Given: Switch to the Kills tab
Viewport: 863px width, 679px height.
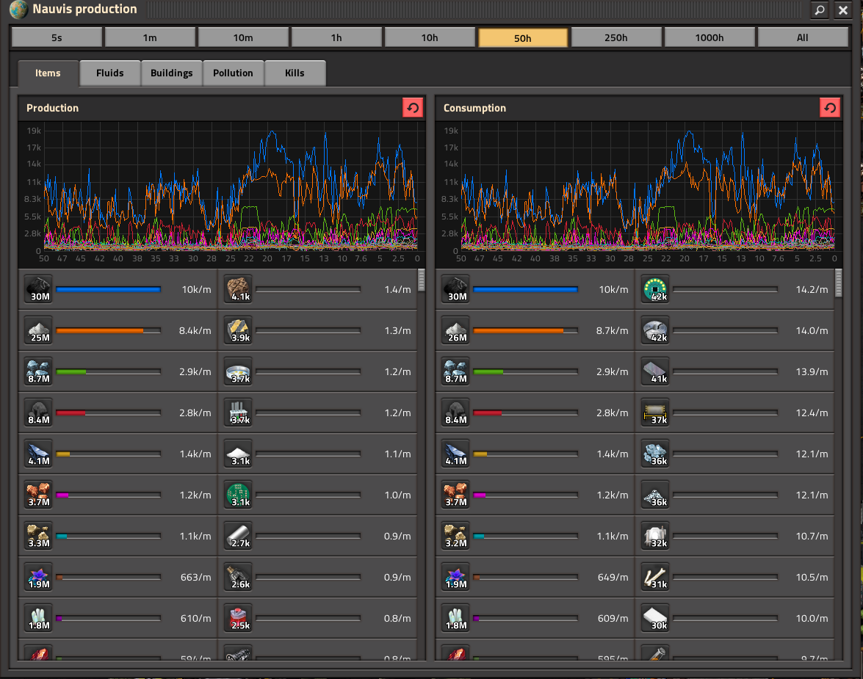Looking at the screenshot, I should point(295,73).
